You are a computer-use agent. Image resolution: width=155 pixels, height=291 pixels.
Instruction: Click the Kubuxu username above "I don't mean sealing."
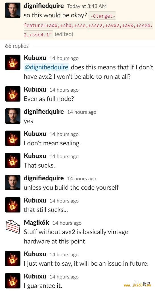35,134
